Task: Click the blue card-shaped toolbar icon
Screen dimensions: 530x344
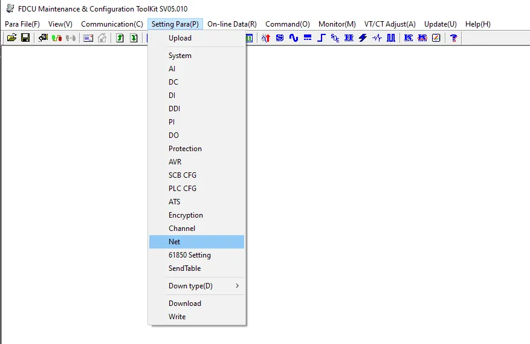Action: pos(88,37)
